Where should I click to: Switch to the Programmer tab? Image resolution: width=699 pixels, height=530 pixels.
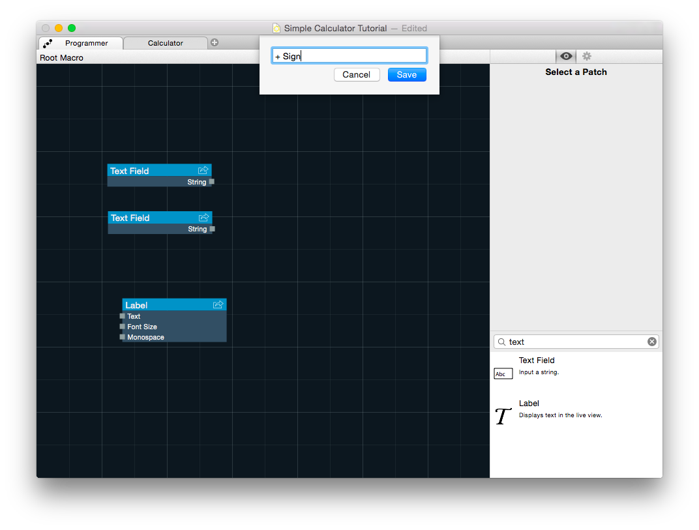click(x=81, y=43)
